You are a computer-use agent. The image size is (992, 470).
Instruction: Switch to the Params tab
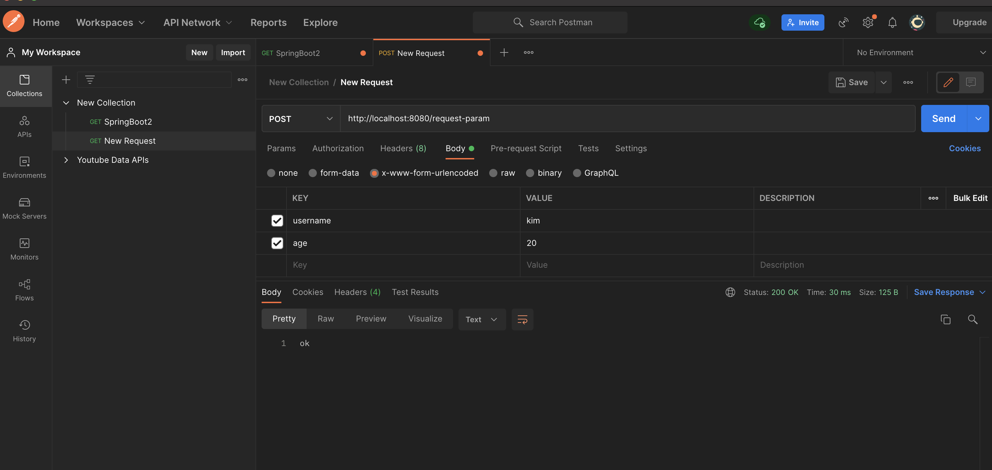click(x=281, y=148)
